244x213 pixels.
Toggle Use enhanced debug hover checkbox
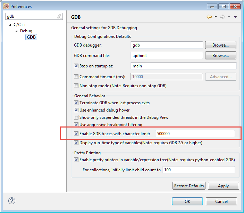(x=76, y=110)
